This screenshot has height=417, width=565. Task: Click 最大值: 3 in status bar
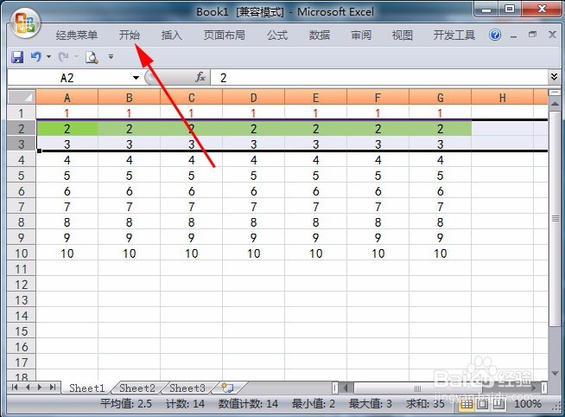[371, 404]
